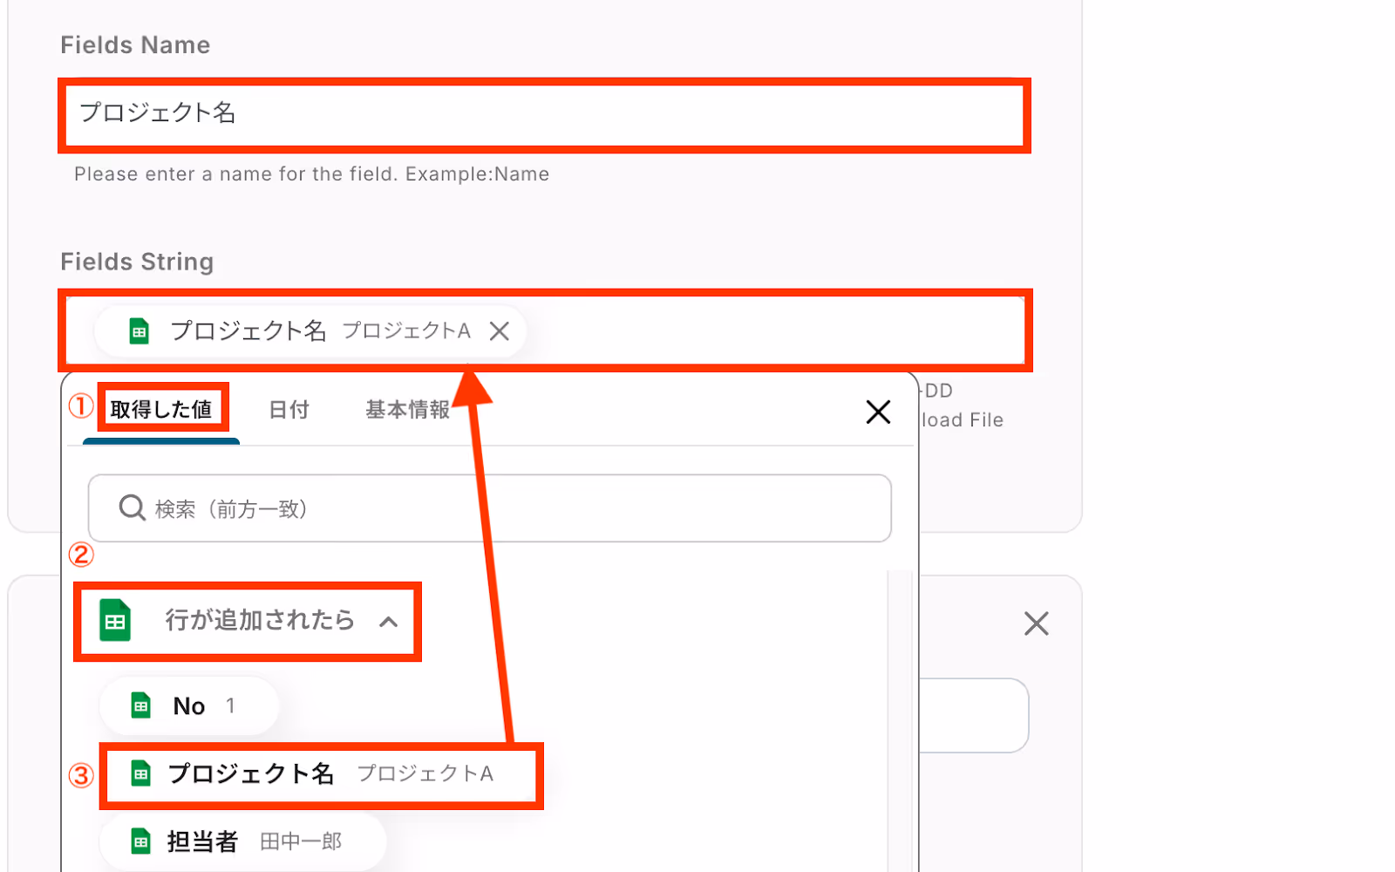Select the 担当者 田中一郎 value
The height and width of the screenshot is (872, 1395).
(242, 841)
